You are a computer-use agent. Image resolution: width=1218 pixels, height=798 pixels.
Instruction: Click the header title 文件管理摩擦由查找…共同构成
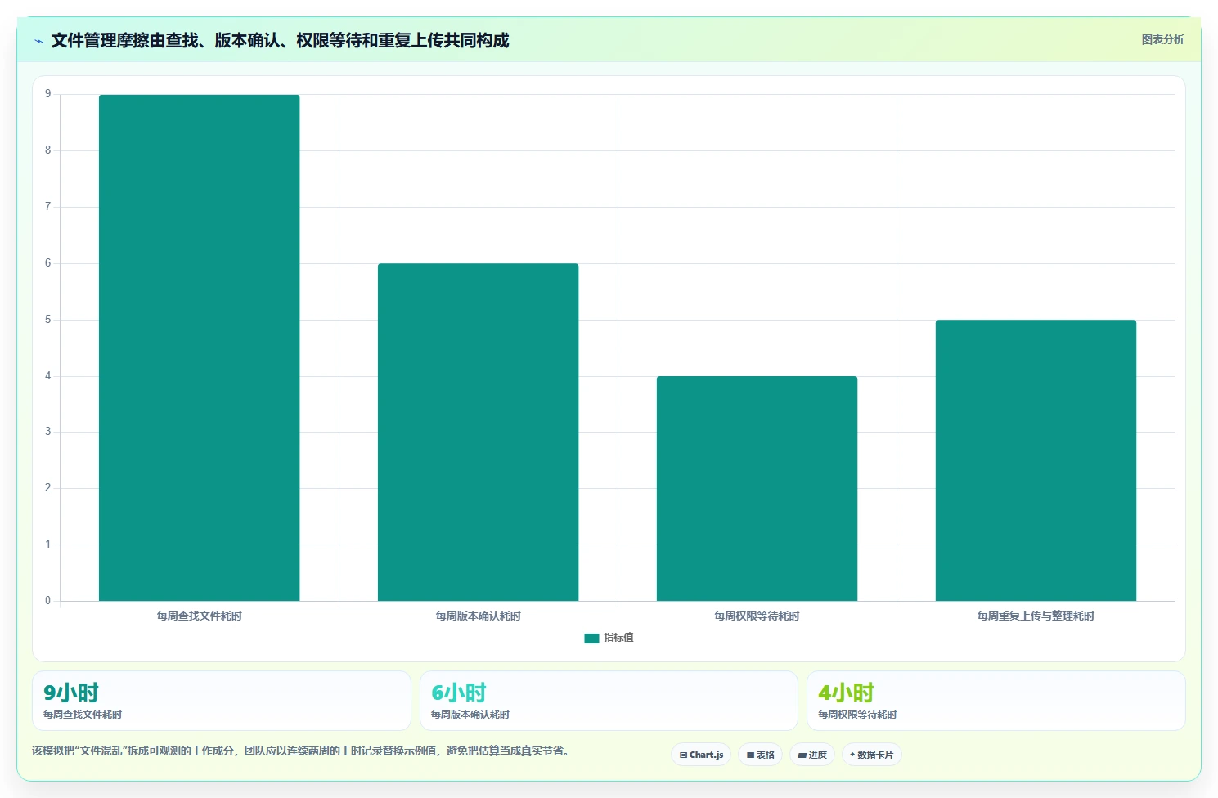tap(280, 41)
